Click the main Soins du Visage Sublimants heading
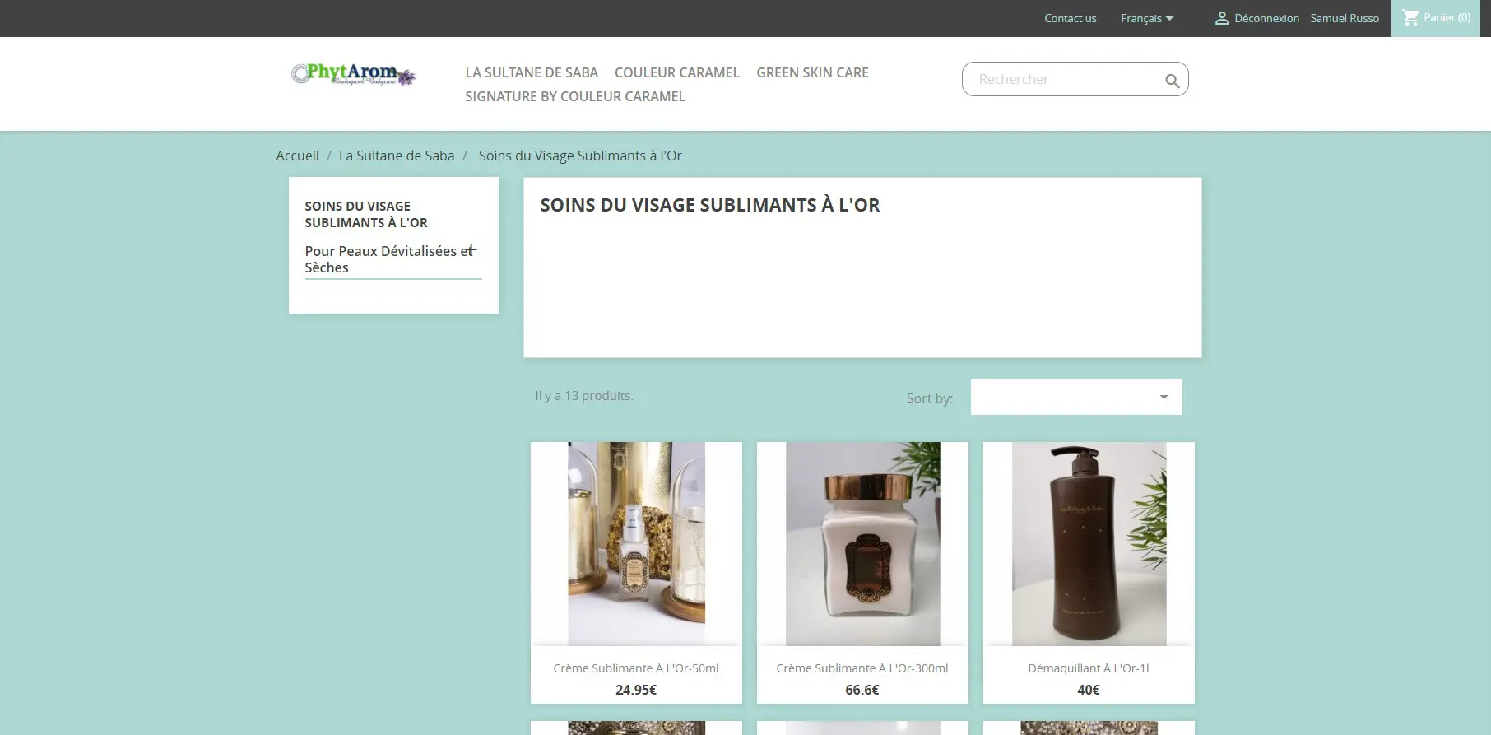This screenshot has width=1491, height=735. tap(710, 205)
